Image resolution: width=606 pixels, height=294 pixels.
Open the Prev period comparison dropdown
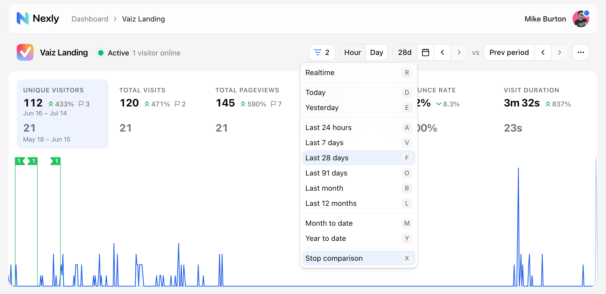[509, 52]
